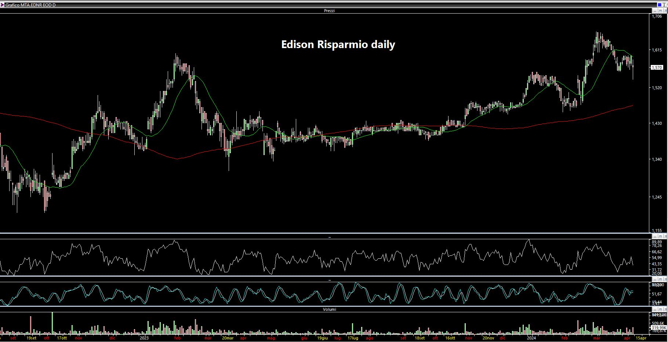This screenshot has height=342, width=668.
Task: Click the 54,99 oscillator scale value
Action: click(657, 258)
